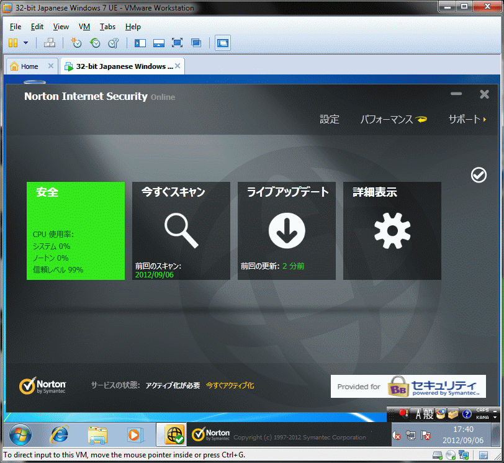Image resolution: width=504 pixels, height=463 pixels.
Task: Open the VM menu in the menu bar
Action: (x=84, y=27)
